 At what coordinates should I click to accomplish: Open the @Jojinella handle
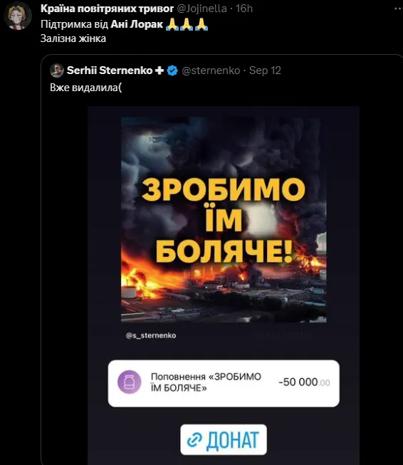coord(202,9)
